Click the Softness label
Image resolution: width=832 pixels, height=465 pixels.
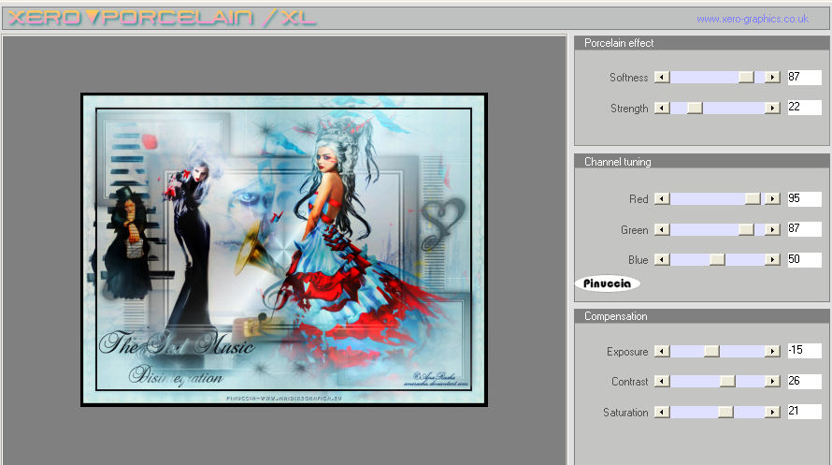pos(629,78)
